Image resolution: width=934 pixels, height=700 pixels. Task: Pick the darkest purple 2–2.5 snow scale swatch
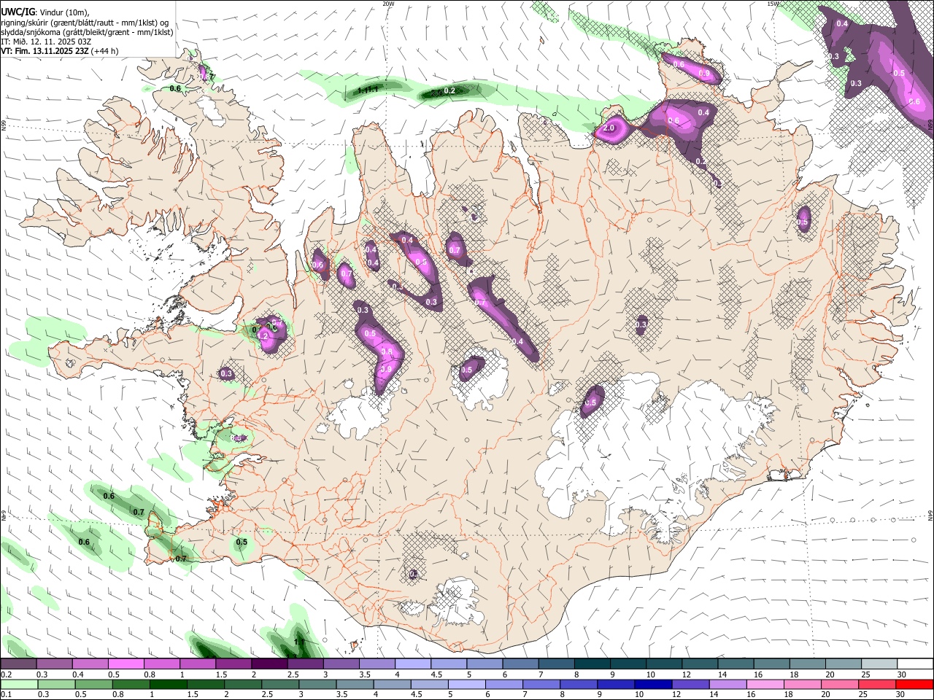(269, 664)
